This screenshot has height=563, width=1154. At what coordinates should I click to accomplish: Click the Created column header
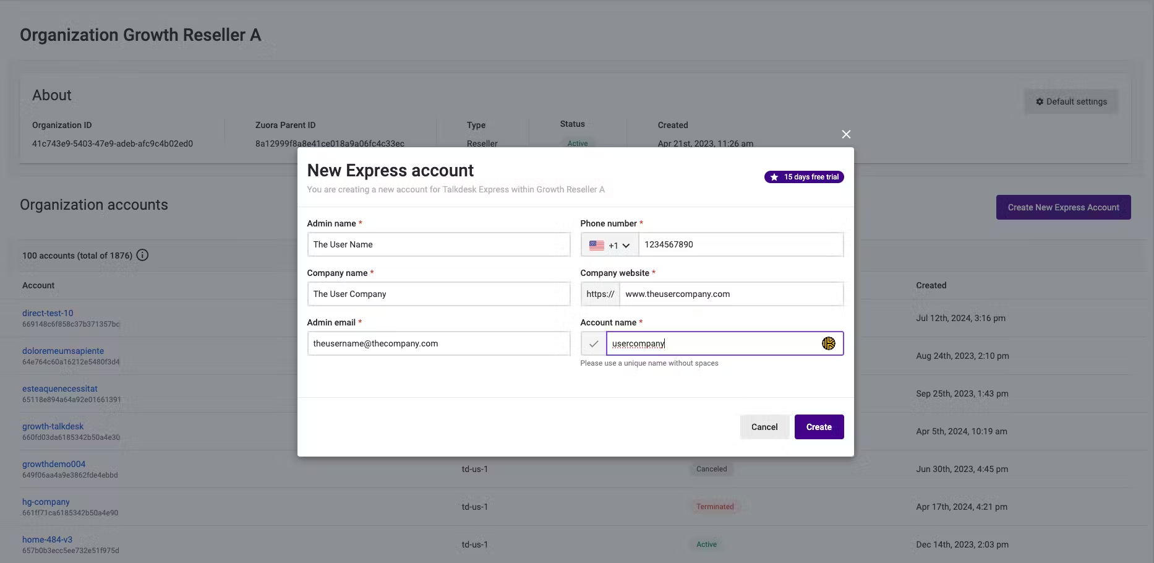[931, 285]
